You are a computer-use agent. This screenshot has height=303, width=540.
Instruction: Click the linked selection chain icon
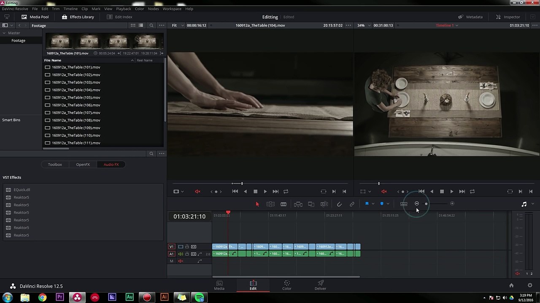pyautogui.click(x=352, y=204)
